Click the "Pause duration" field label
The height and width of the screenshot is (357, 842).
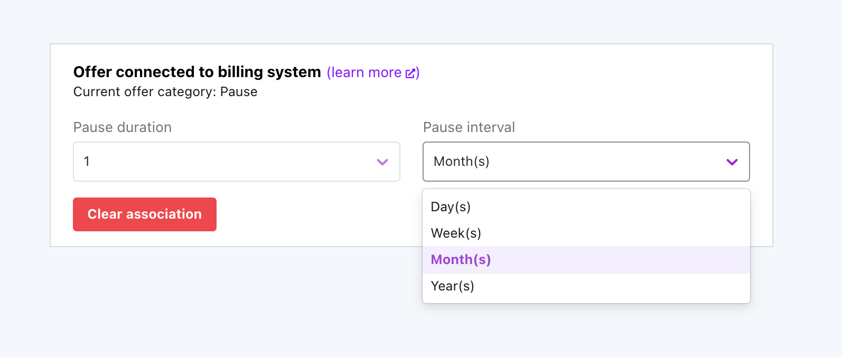[123, 127]
